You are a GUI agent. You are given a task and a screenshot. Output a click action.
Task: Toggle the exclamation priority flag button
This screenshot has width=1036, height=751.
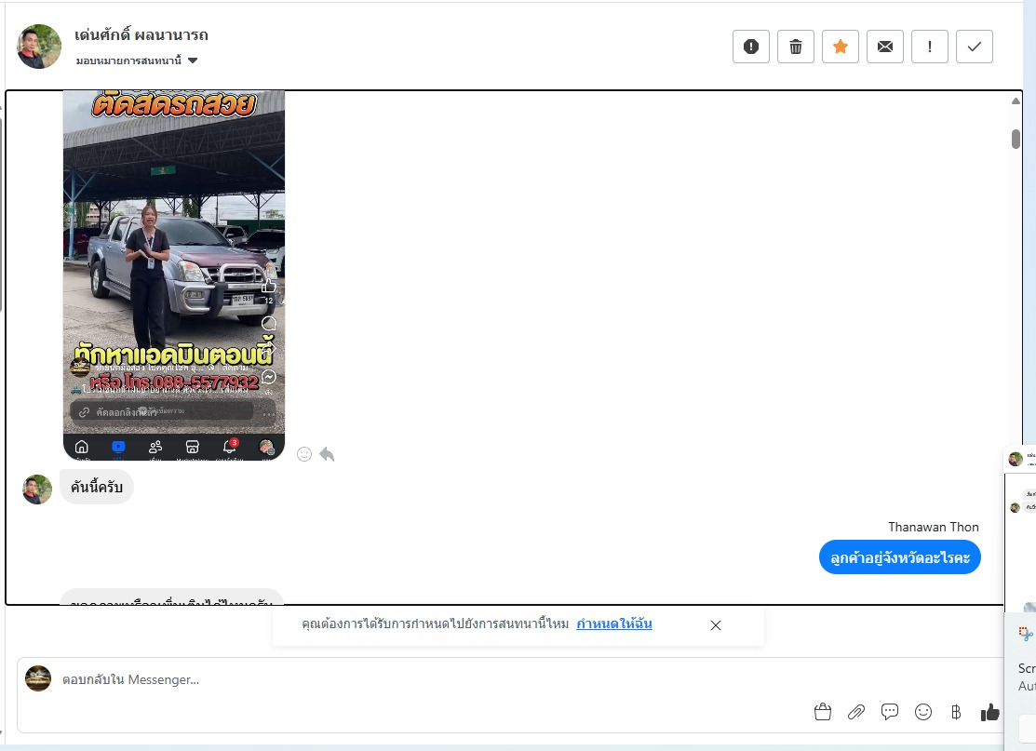click(930, 47)
